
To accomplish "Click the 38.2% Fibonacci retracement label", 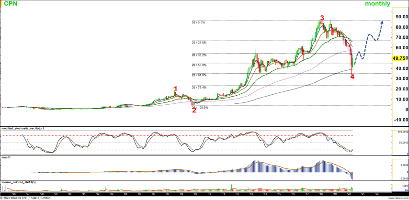I will point(199,55).
